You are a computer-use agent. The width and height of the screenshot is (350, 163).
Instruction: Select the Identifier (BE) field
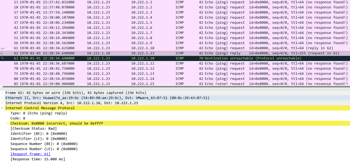pyautogui.click(x=39, y=134)
